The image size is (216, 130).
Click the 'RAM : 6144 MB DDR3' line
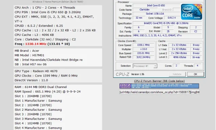tap(41, 87)
